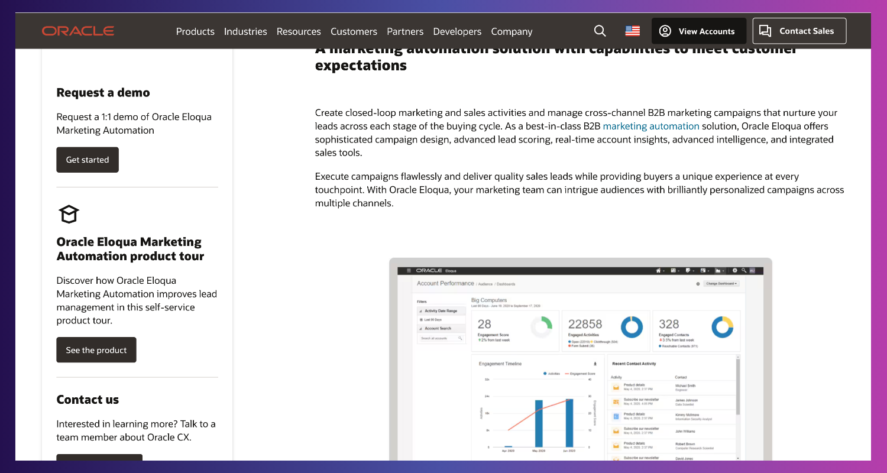The width and height of the screenshot is (887, 473).
Task: Click the hamburger menu in Eloqua dashboard
Action: pos(408,271)
